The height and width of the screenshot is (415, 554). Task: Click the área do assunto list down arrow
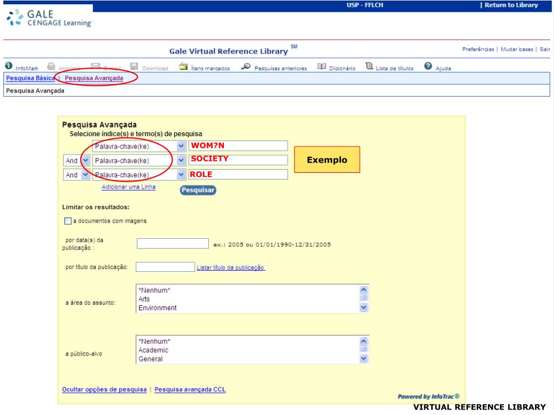pyautogui.click(x=364, y=307)
